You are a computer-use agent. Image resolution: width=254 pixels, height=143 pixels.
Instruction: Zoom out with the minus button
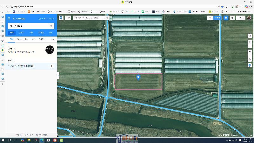[x=250, y=46]
